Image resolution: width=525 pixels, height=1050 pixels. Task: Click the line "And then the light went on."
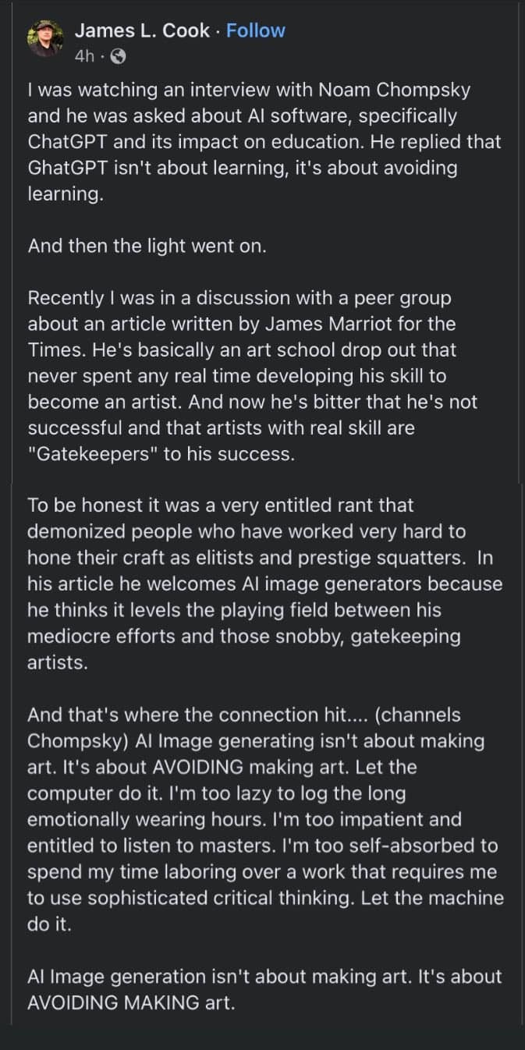[147, 247]
